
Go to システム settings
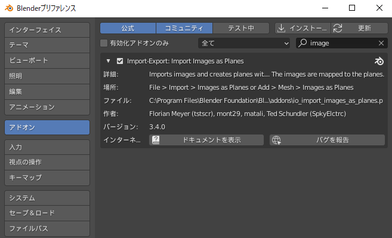point(47,198)
